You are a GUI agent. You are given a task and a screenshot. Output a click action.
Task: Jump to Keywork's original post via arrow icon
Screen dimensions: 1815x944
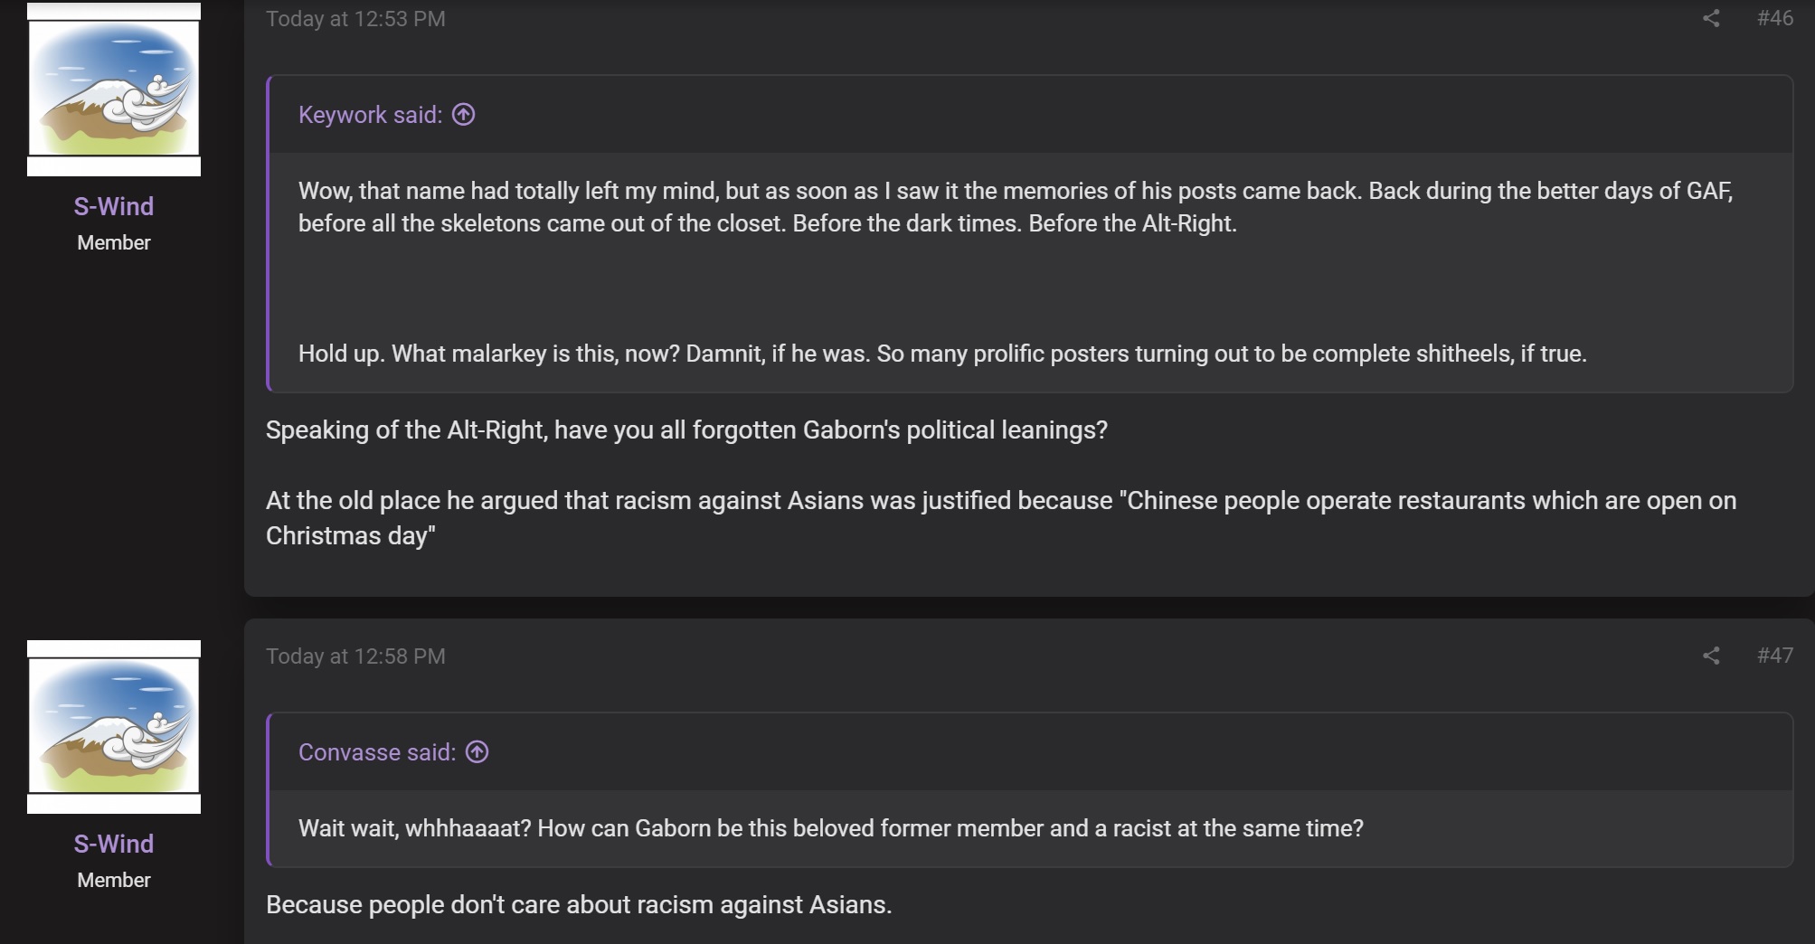pos(463,115)
